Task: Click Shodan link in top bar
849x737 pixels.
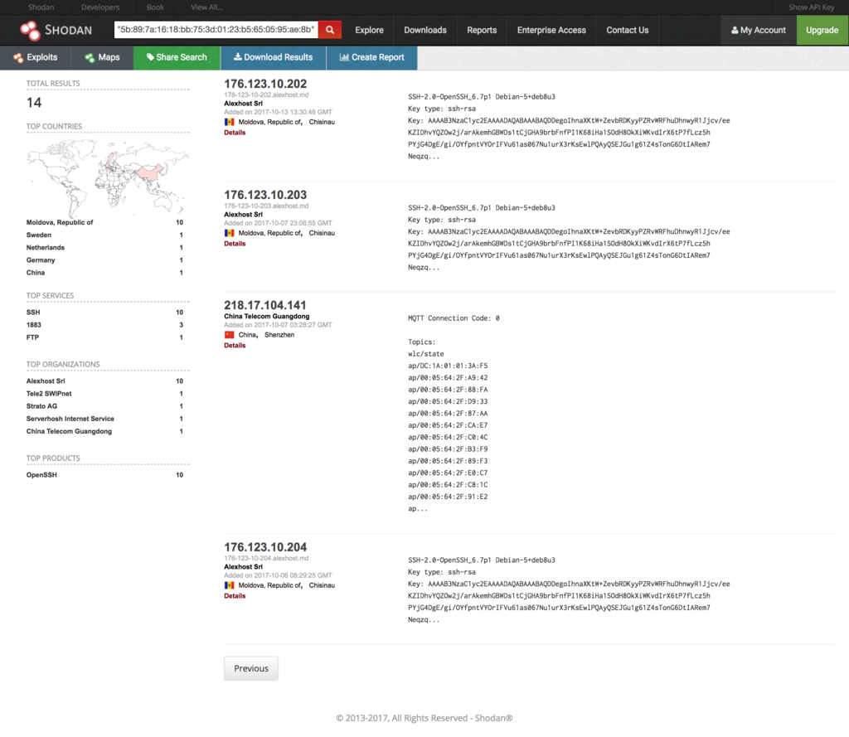Action: point(41,7)
